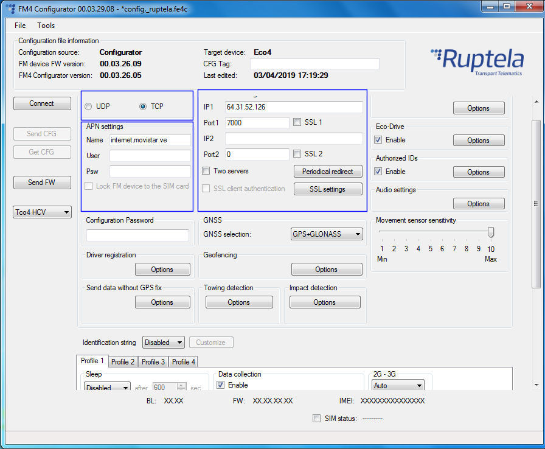Click the Connect button
Image resolution: width=545 pixels, height=449 pixels.
[41, 103]
